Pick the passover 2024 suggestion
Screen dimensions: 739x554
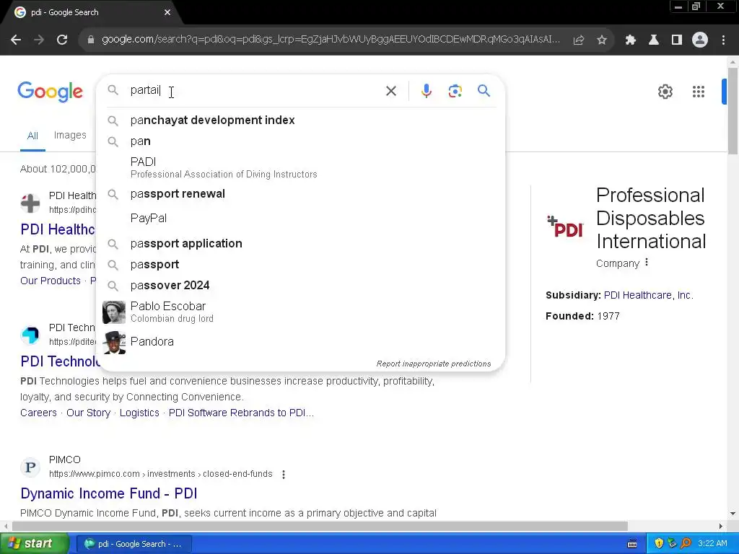point(301,286)
